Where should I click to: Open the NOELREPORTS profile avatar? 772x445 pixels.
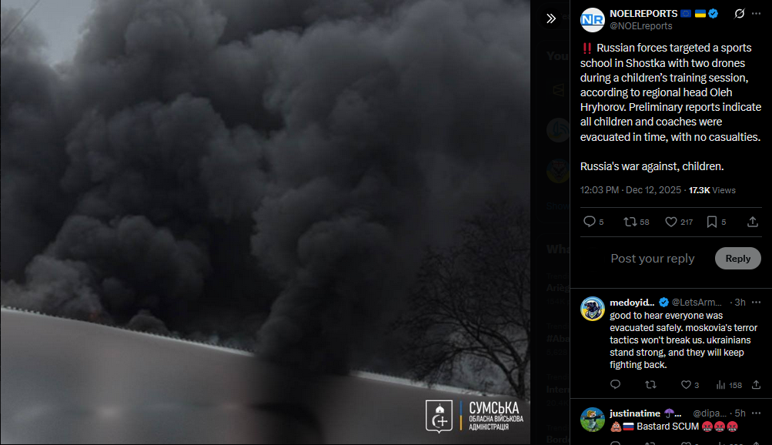pyautogui.click(x=593, y=20)
